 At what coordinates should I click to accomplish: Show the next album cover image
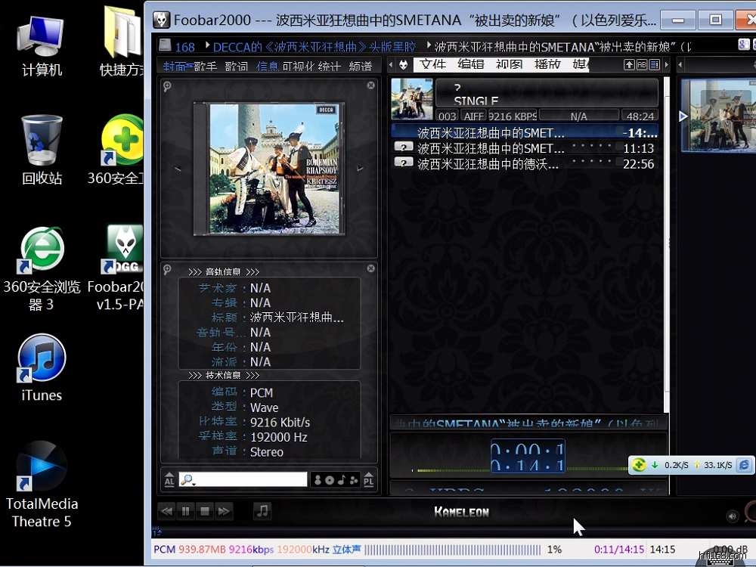click(360, 169)
